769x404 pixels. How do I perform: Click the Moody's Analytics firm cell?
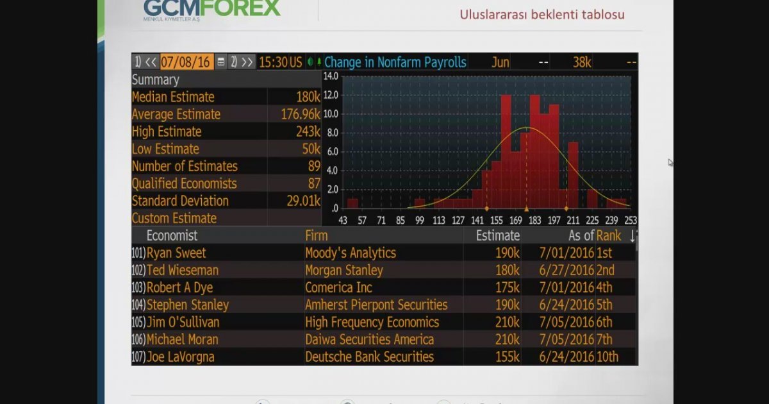coord(351,253)
